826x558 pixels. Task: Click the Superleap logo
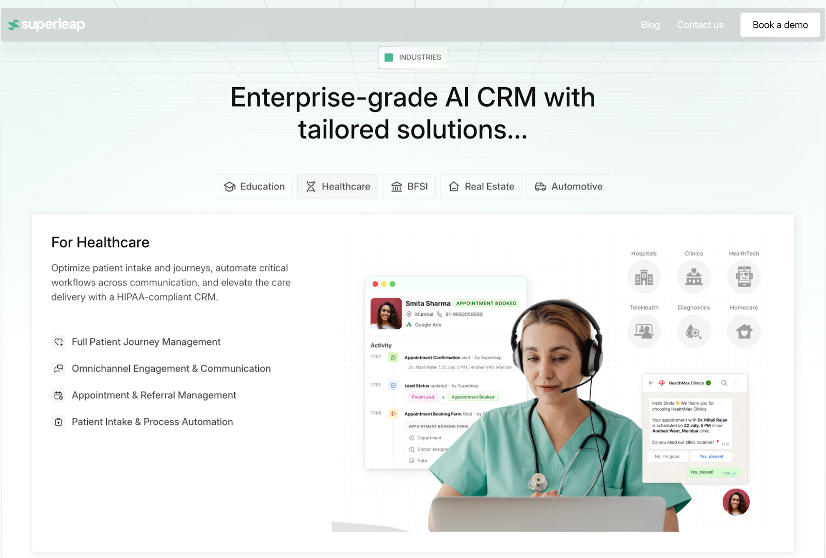(46, 24)
